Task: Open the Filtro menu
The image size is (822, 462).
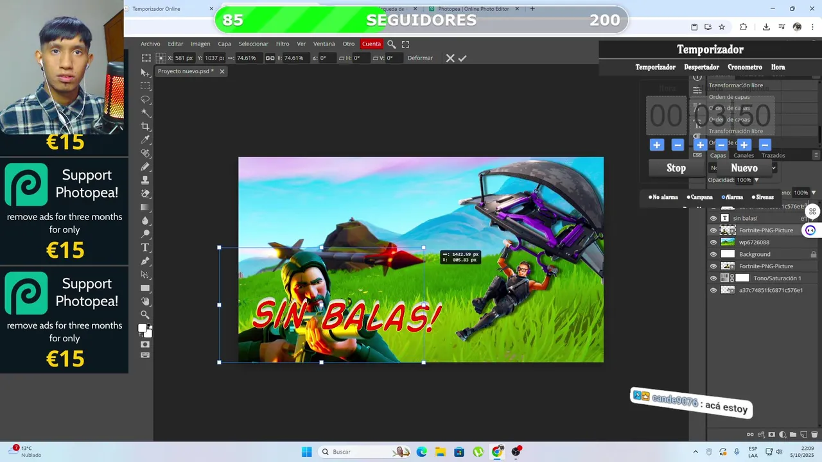Action: coord(283,44)
